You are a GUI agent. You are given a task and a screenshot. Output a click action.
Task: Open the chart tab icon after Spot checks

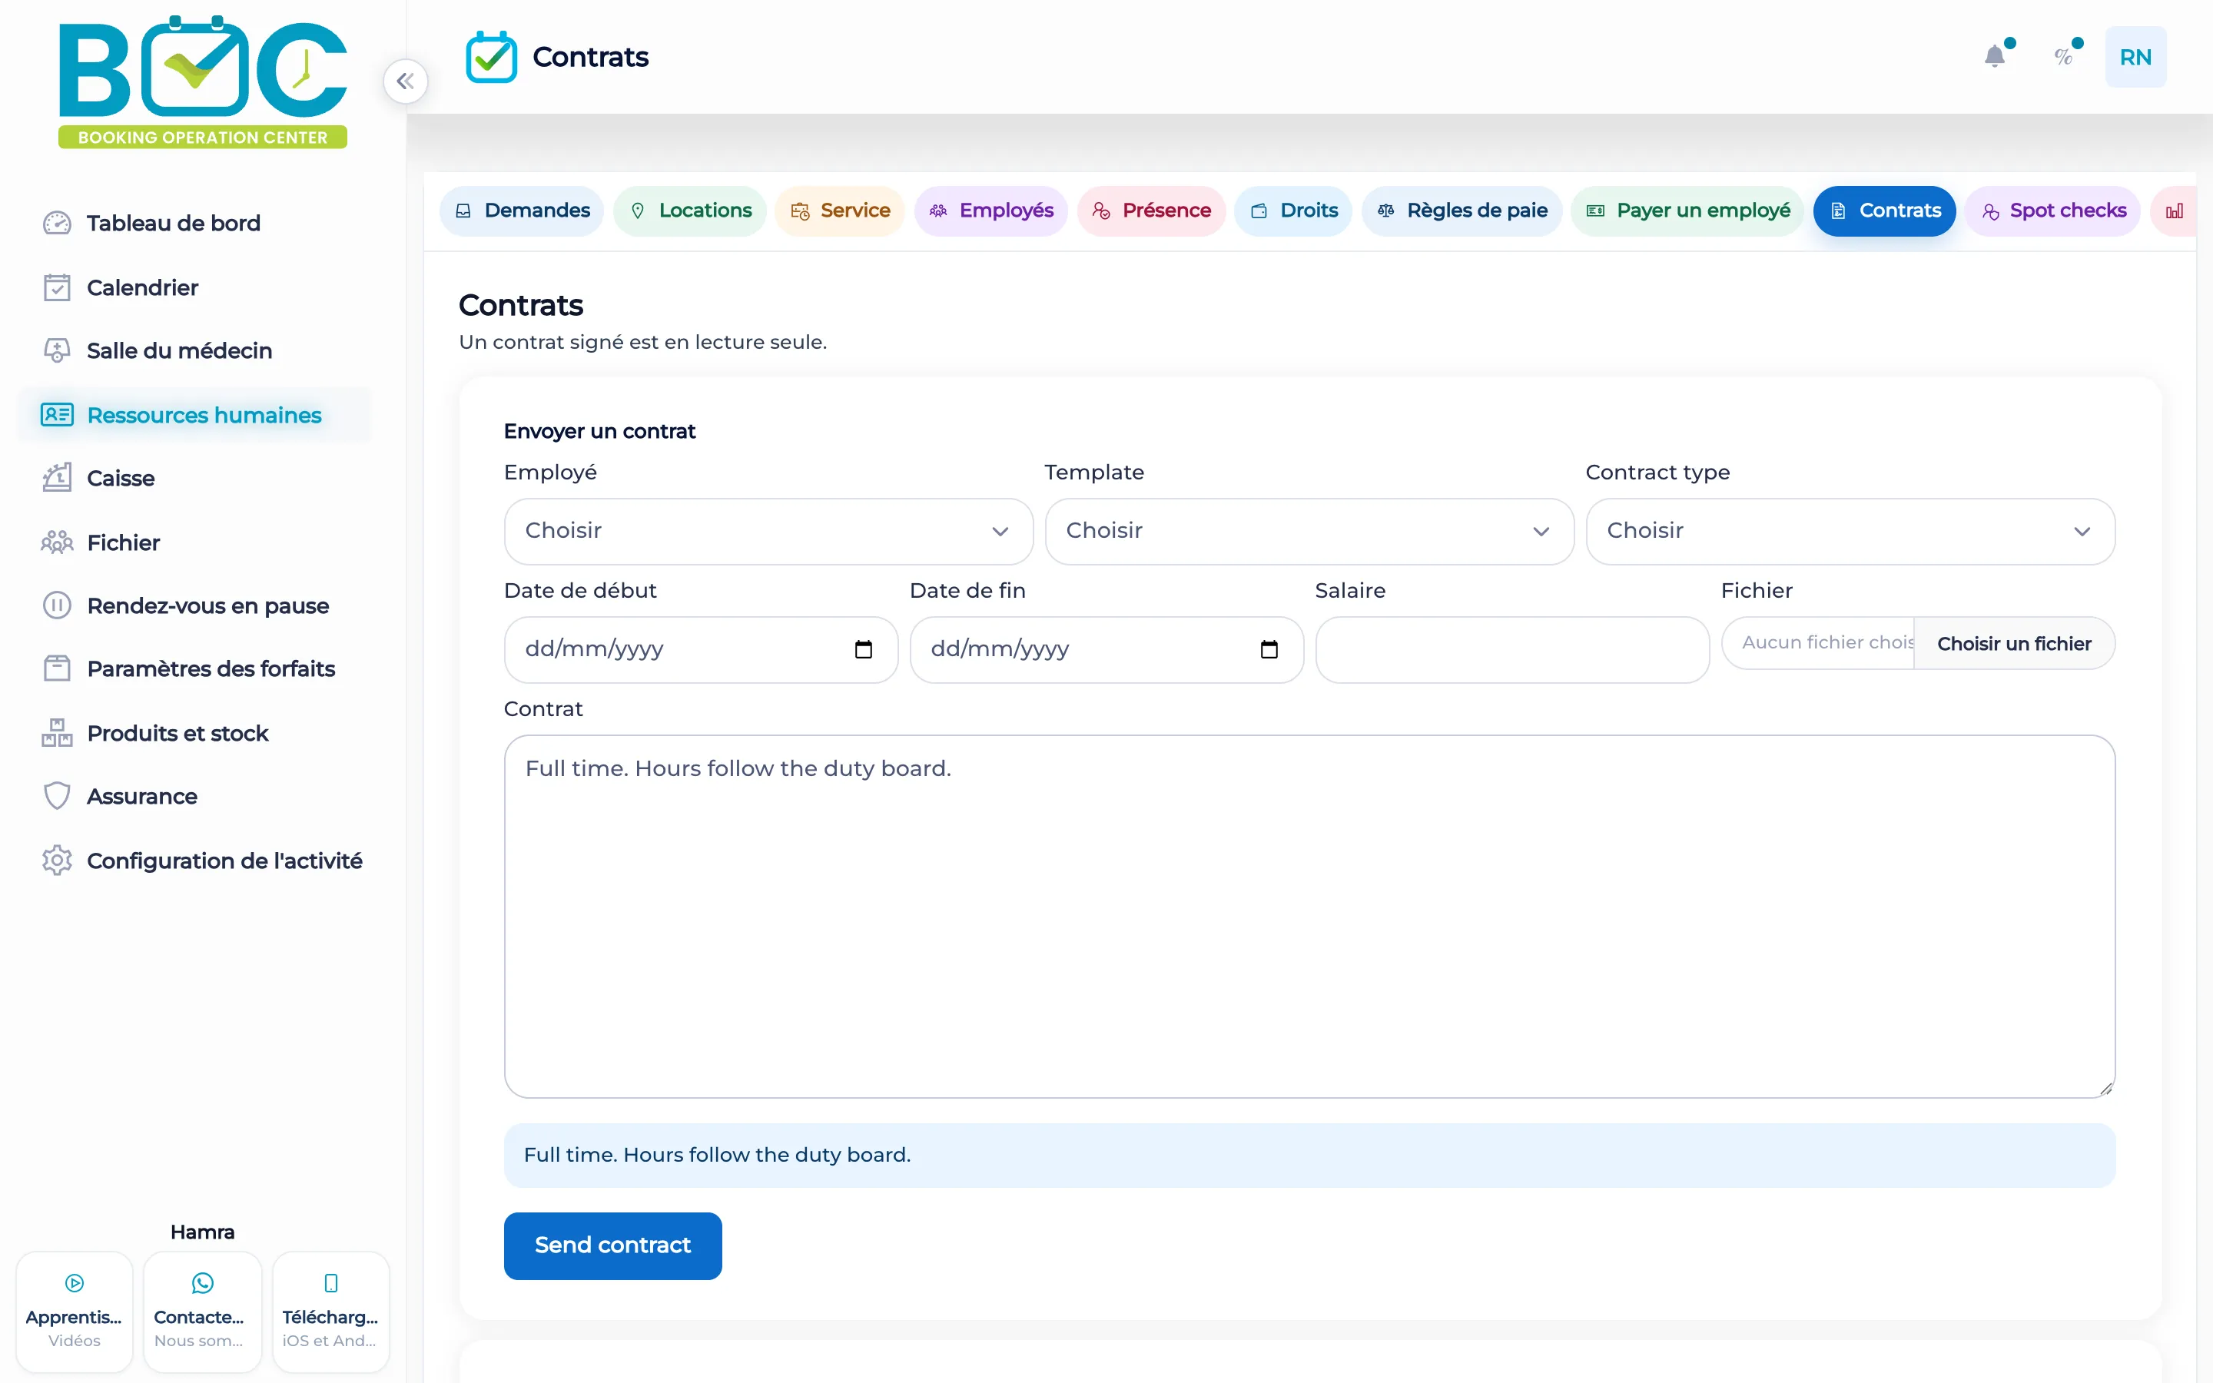tap(2174, 211)
